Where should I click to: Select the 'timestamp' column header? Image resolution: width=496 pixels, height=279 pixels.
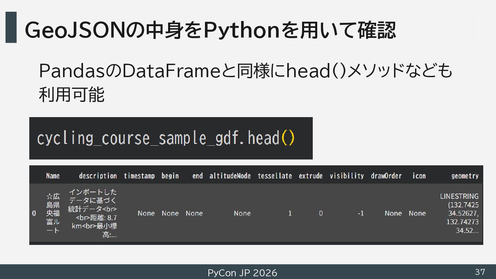[139, 176]
